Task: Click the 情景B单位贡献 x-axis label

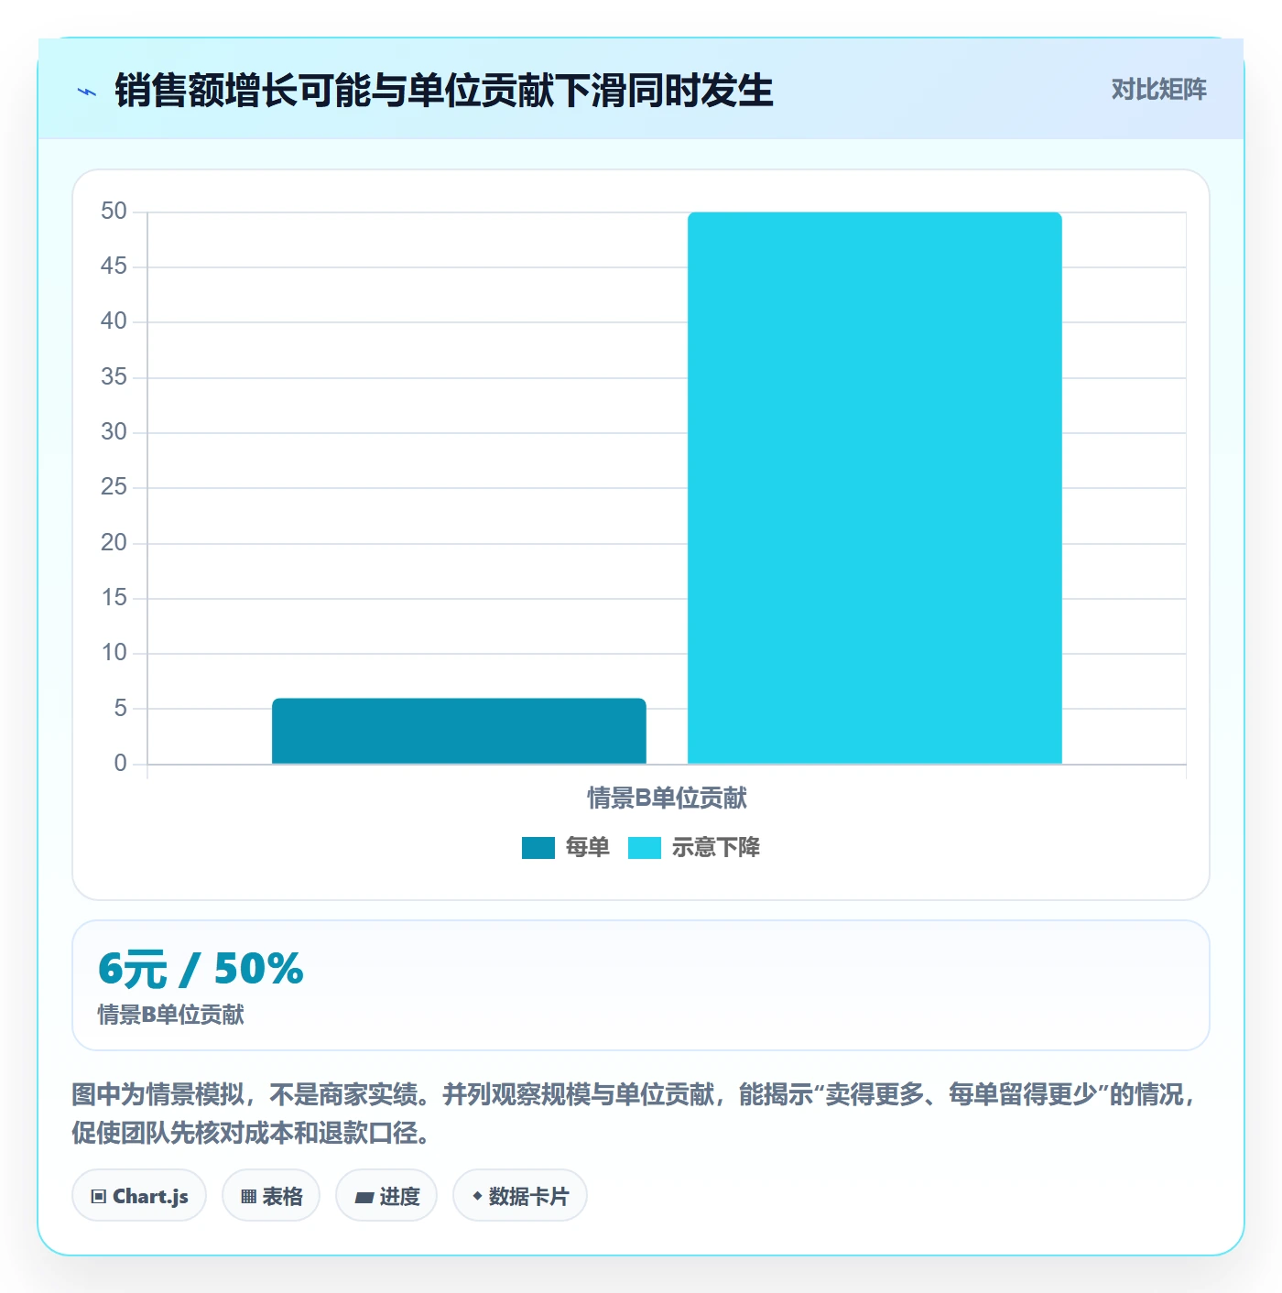Action: pos(667,799)
